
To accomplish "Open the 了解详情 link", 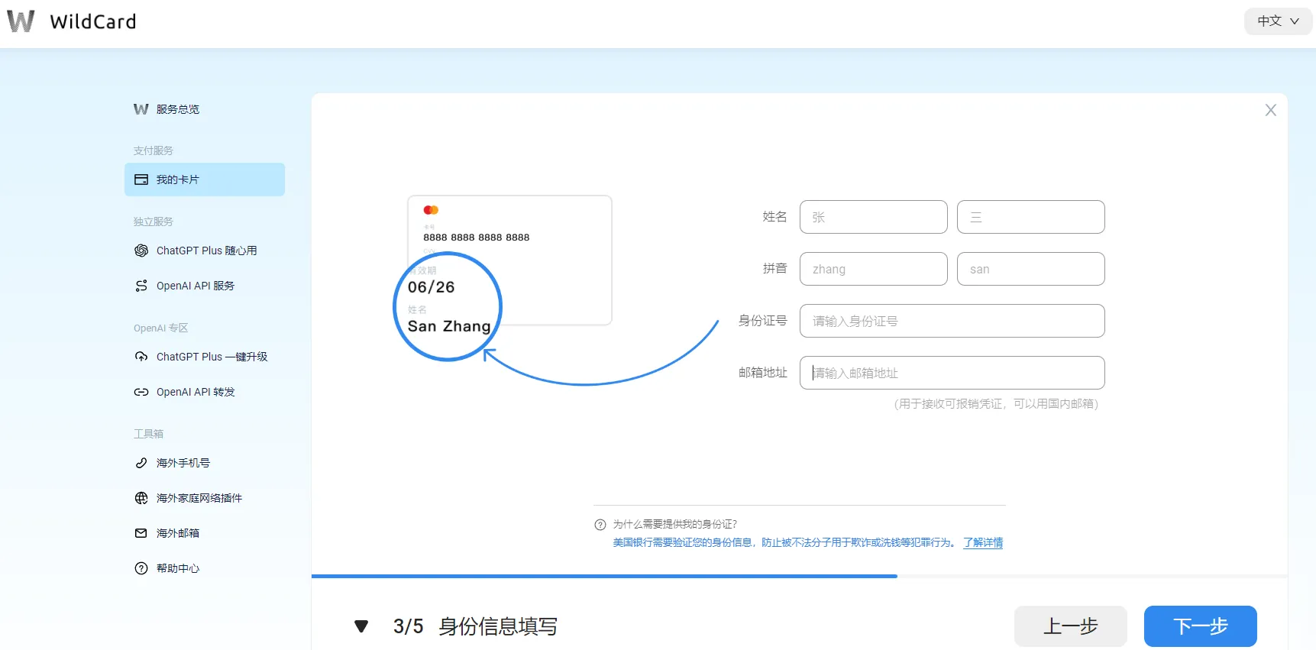I will [x=983, y=542].
